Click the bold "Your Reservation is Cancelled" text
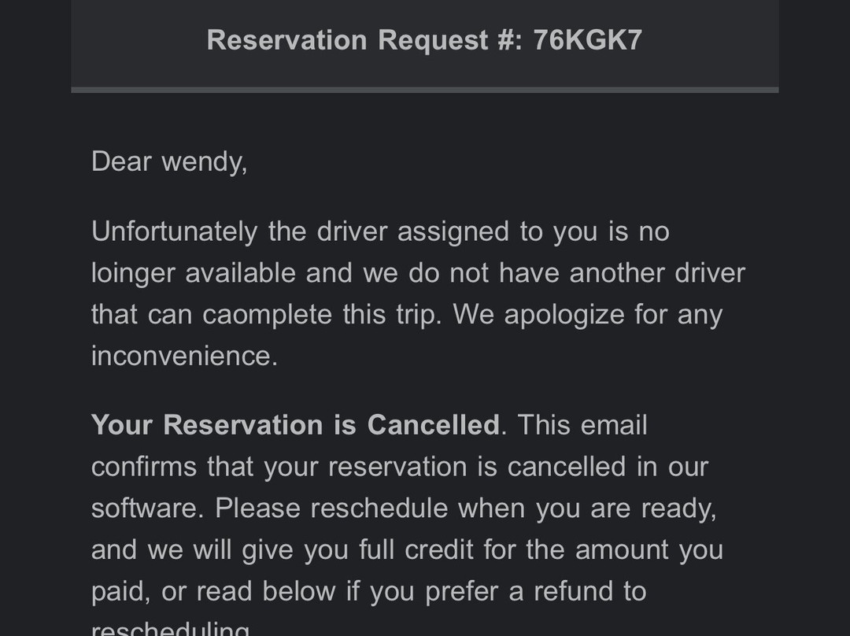Image resolution: width=850 pixels, height=636 pixels. point(295,425)
